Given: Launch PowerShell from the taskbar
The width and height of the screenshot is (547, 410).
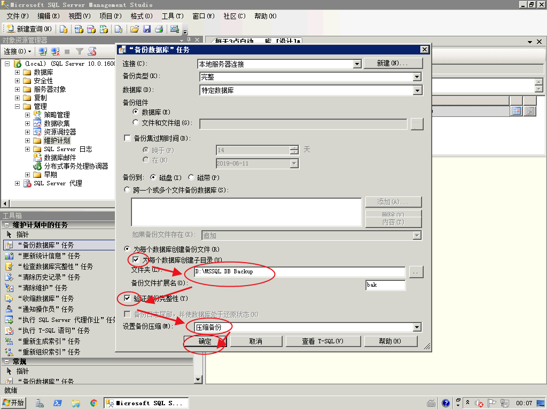Looking at the screenshot, I should pos(58,404).
